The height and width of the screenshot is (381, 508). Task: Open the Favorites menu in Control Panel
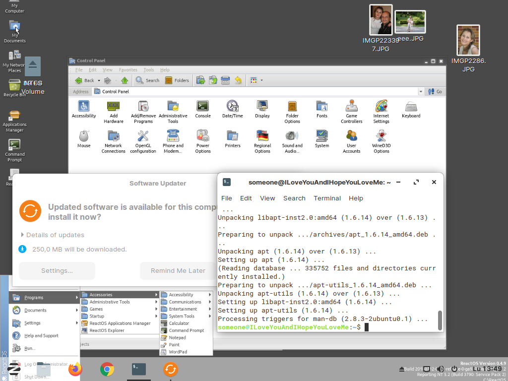point(128,69)
